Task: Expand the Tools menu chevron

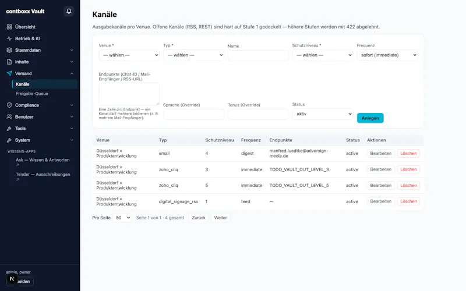Action: tap(72, 129)
